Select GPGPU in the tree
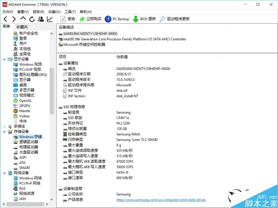Screen dimensions: 278x208 pyautogui.click(x=22, y=106)
